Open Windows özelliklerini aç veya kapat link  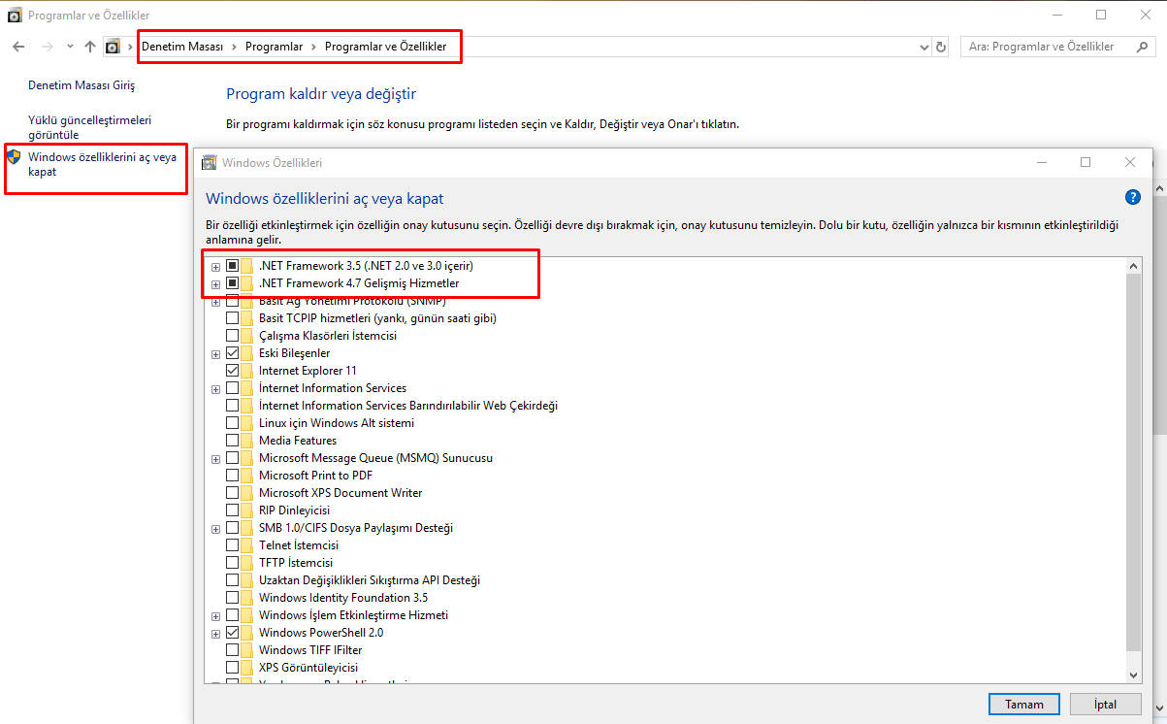pyautogui.click(x=103, y=163)
